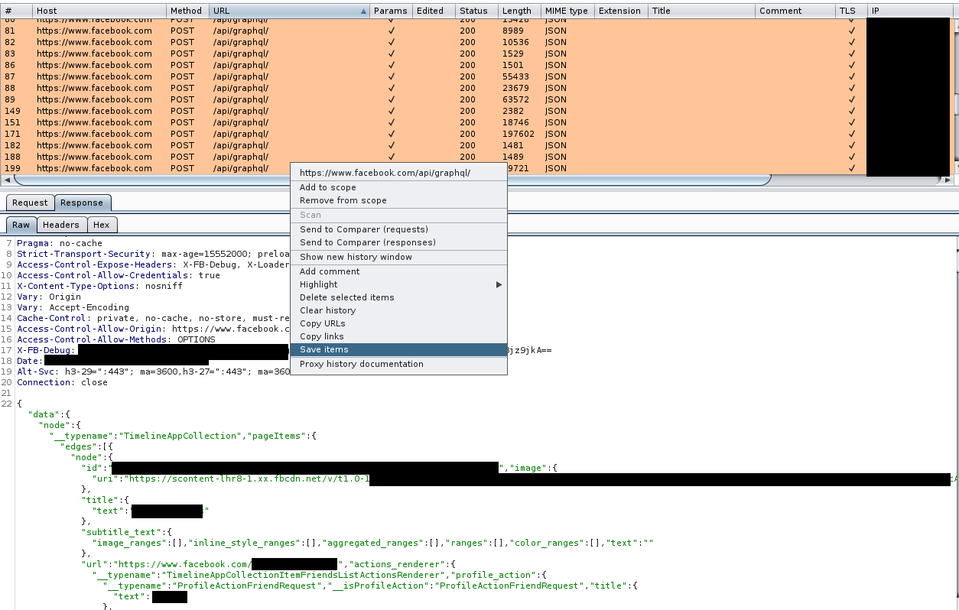The image size is (959, 610).
Task: Open Proxy history documentation
Action: tap(398, 364)
